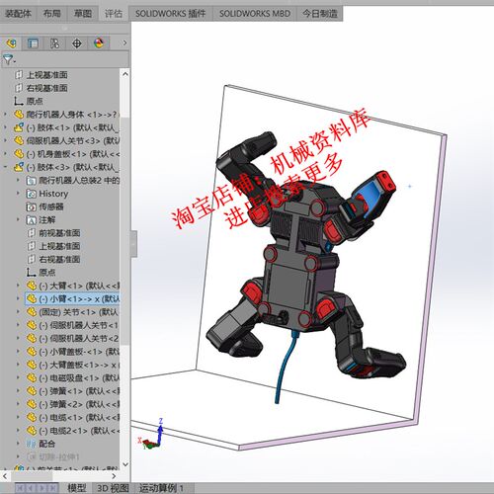Image resolution: width=494 pixels, height=494 pixels.
Task: Click the 肢体<3> subassembly icon
Action: pyautogui.click(x=19, y=167)
